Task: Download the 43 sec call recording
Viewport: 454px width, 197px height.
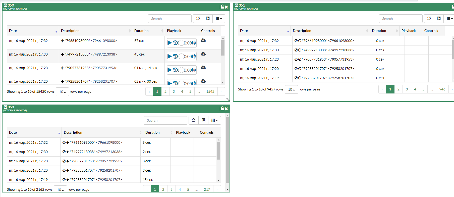Action: (203, 54)
